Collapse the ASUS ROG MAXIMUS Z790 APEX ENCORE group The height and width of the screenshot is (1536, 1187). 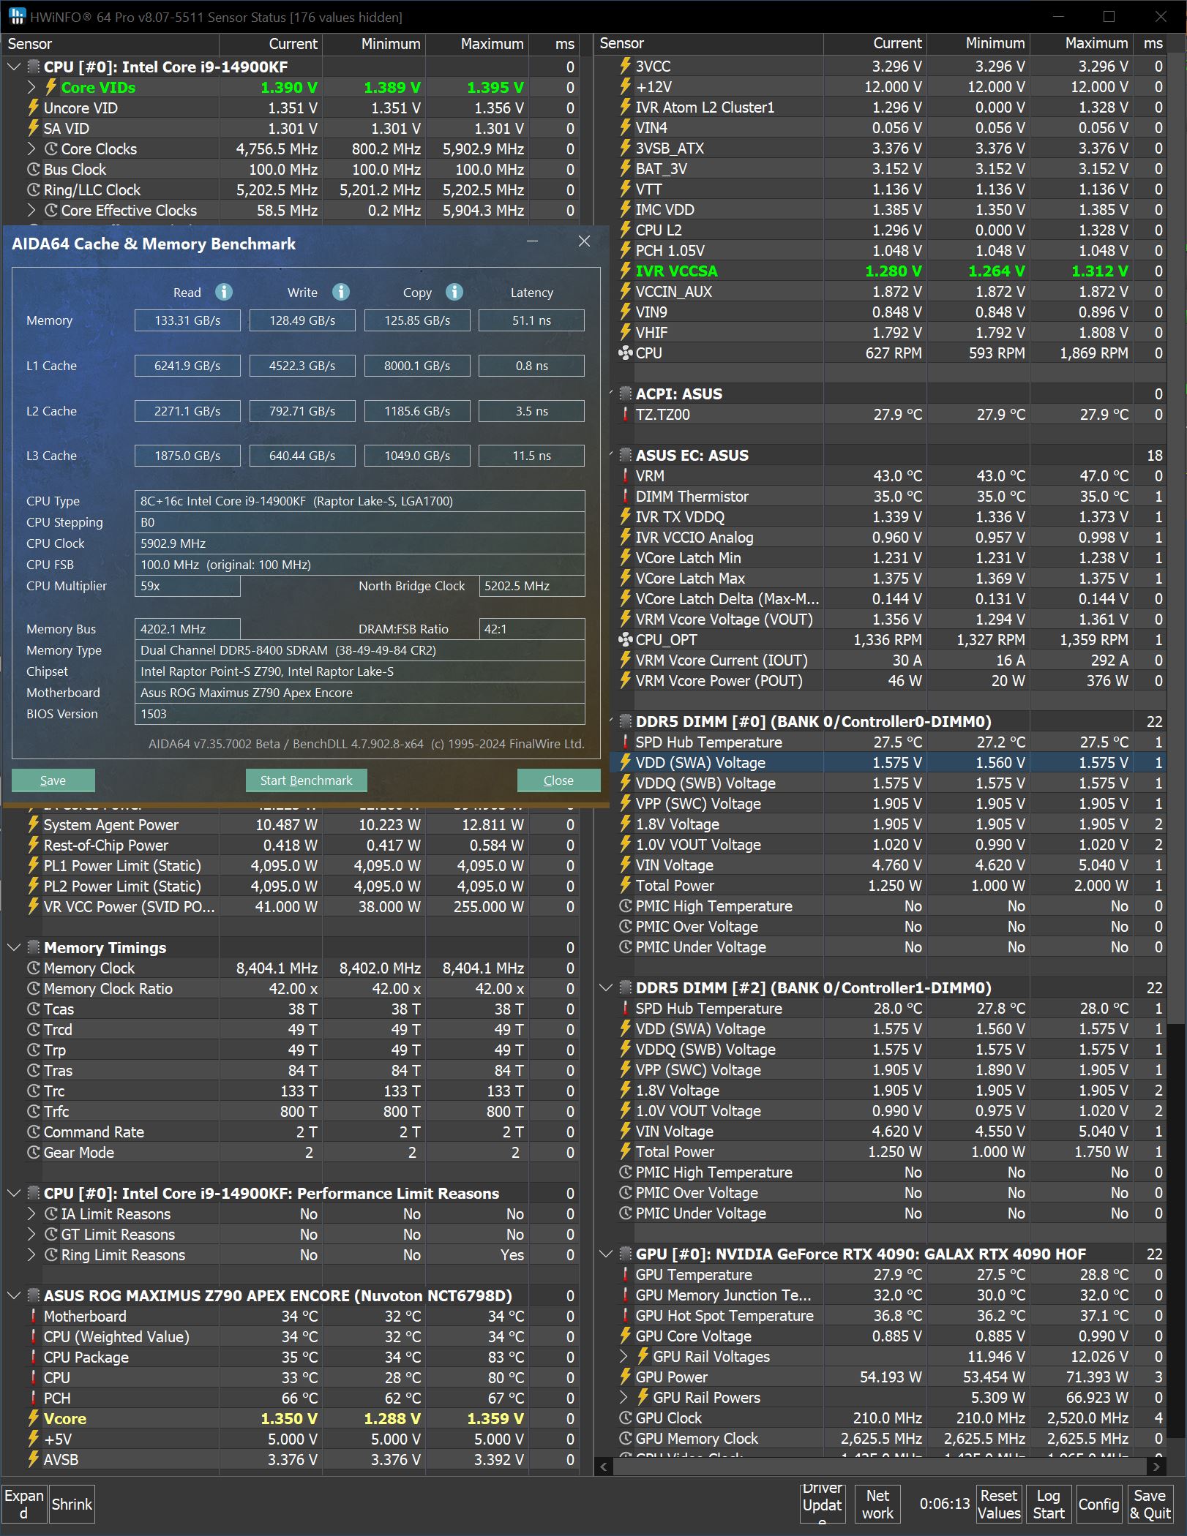click(x=13, y=1295)
